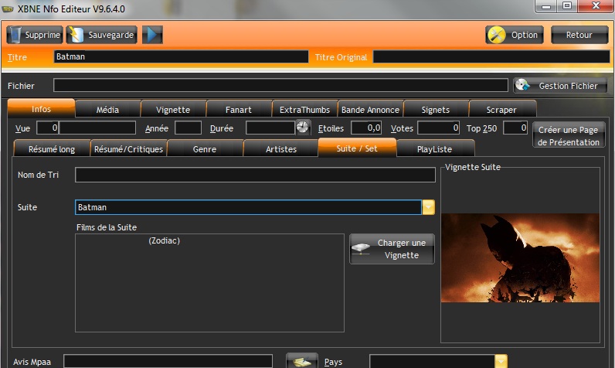615x368 pixels.
Task: Click the Avis Mpaa input field
Action: click(168, 361)
